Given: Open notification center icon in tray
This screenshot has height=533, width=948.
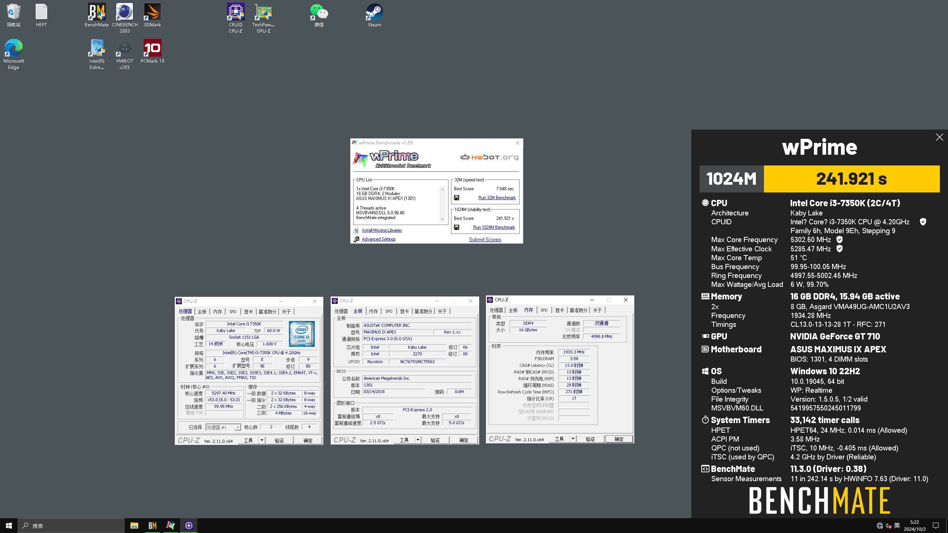Looking at the screenshot, I should pos(936,526).
